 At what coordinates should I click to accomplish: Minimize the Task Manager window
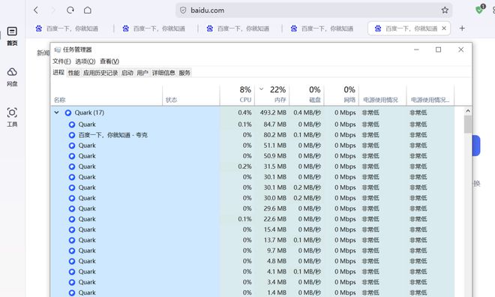pyautogui.click(x=416, y=49)
